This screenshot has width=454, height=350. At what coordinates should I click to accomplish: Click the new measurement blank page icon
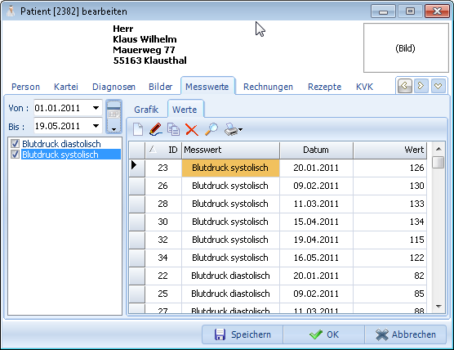click(x=138, y=129)
